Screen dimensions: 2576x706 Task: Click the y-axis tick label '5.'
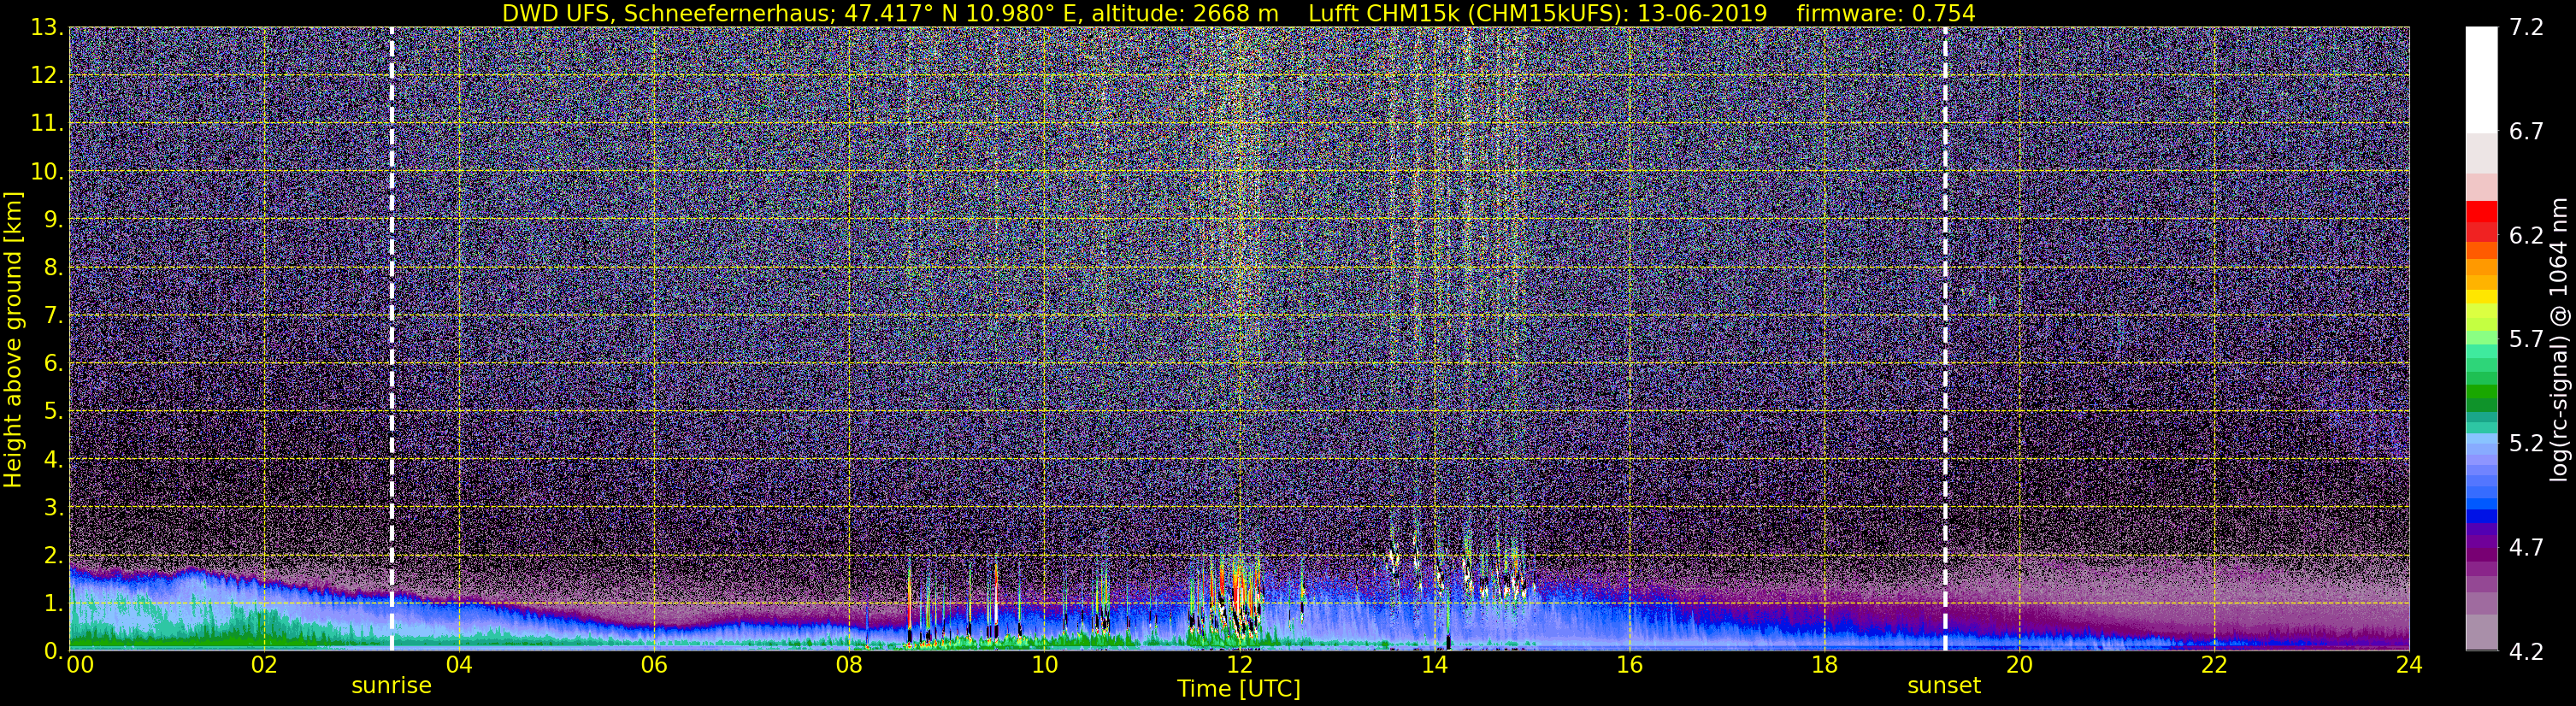[54, 411]
